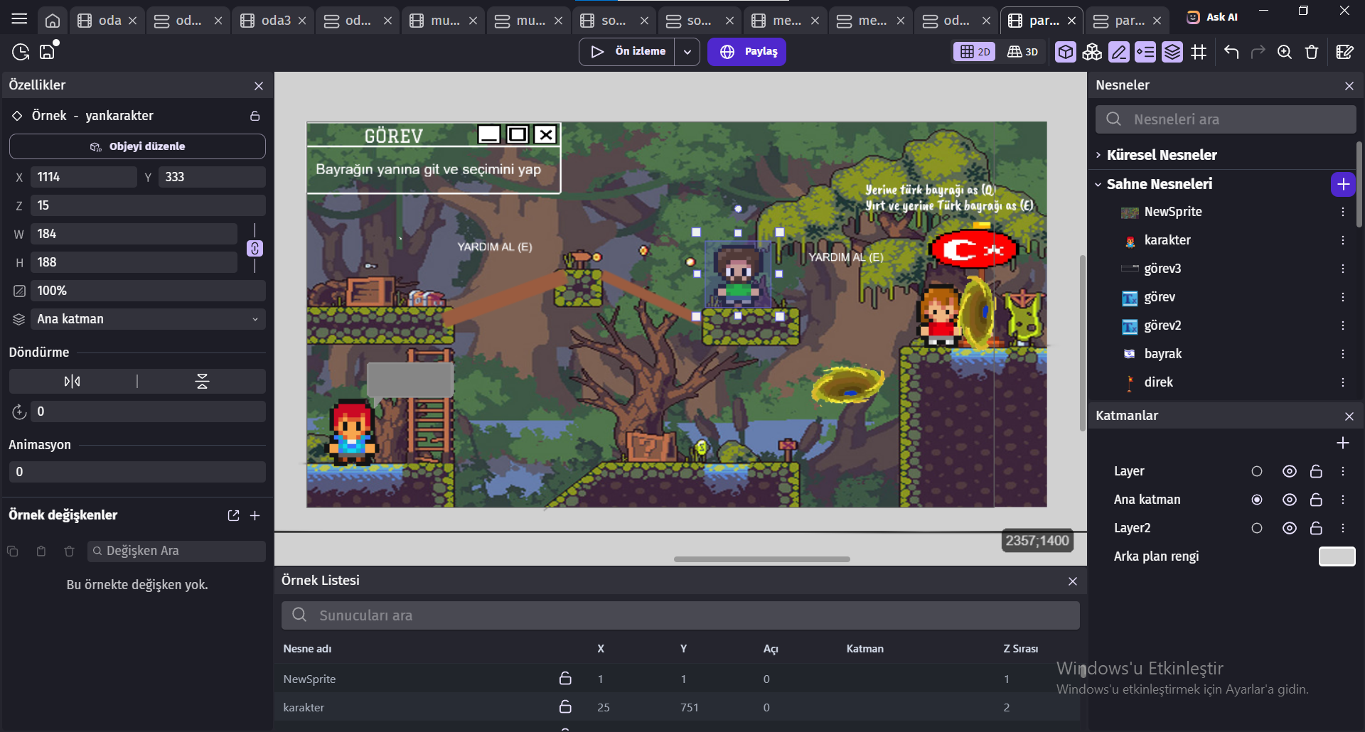The image size is (1365, 732).
Task: Delete the instance variable
Action: (x=69, y=551)
